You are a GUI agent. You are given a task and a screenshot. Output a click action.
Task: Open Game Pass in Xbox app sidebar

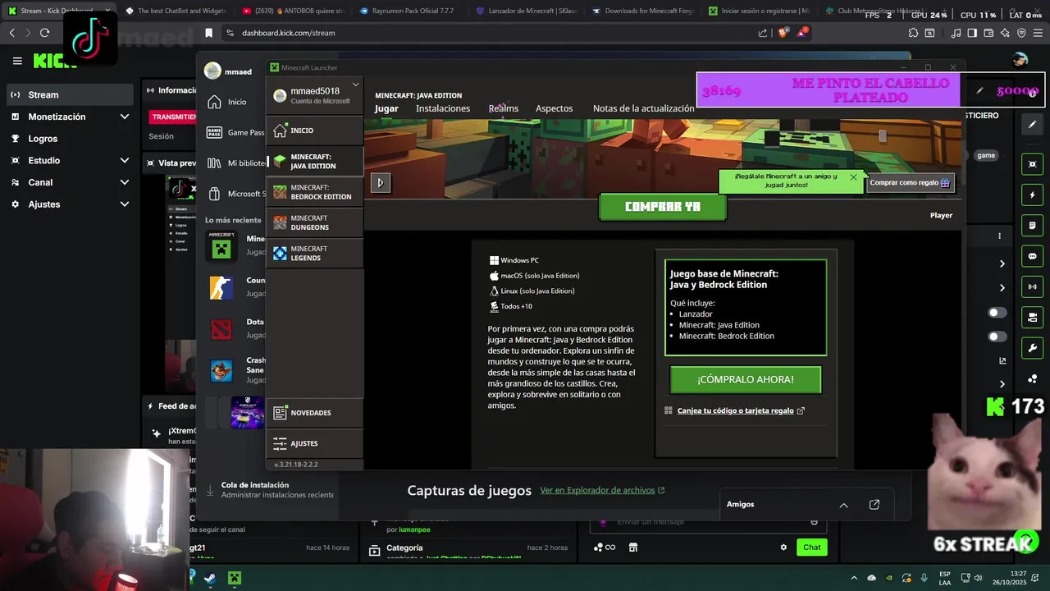pyautogui.click(x=235, y=132)
